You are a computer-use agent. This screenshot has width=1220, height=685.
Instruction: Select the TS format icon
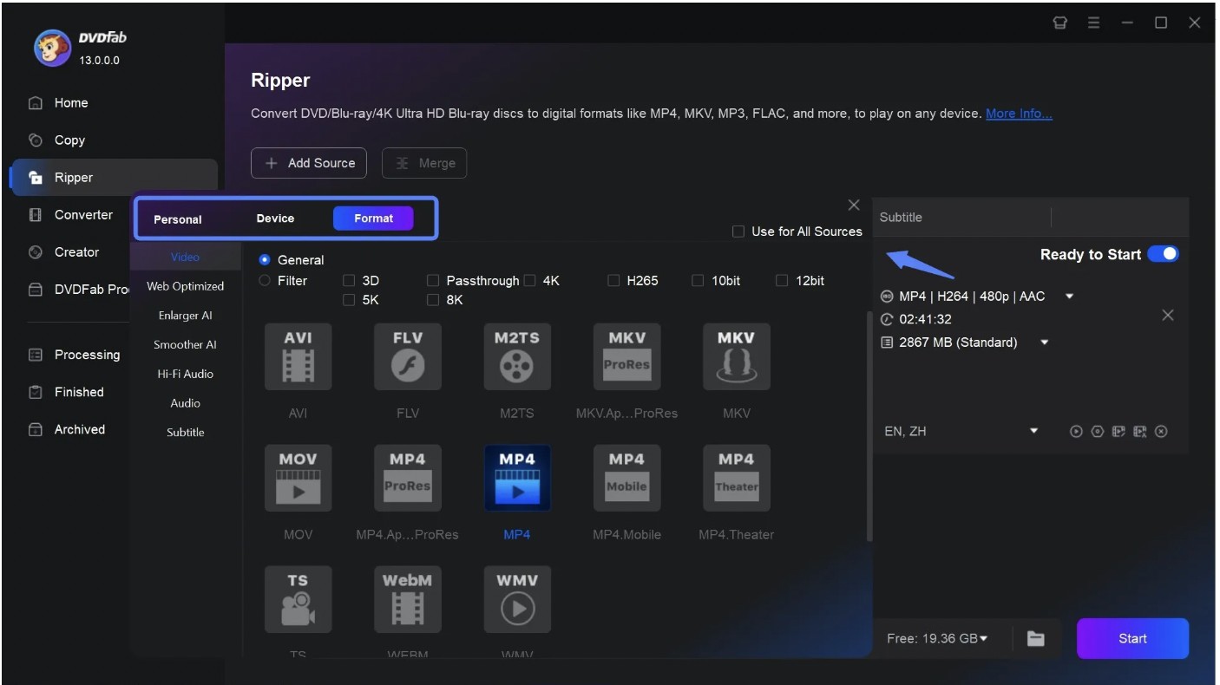coord(298,599)
